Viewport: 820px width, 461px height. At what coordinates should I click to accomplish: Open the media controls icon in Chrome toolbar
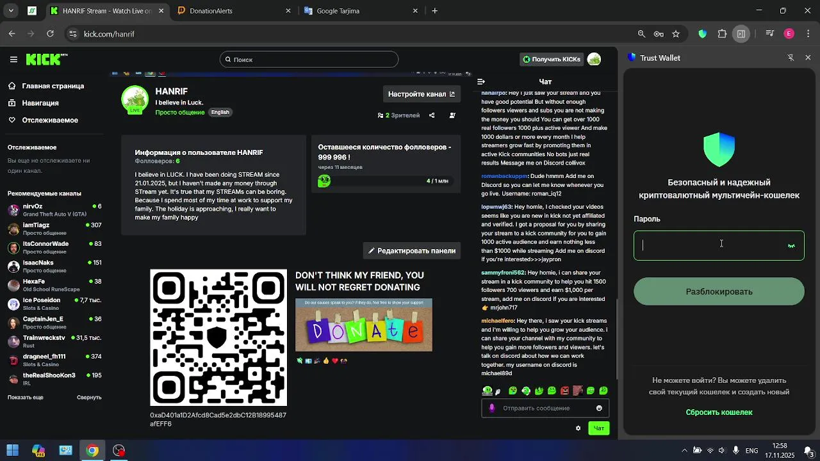[x=770, y=34]
